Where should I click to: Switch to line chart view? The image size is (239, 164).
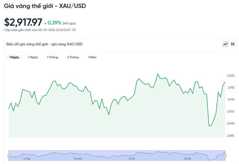225,44
